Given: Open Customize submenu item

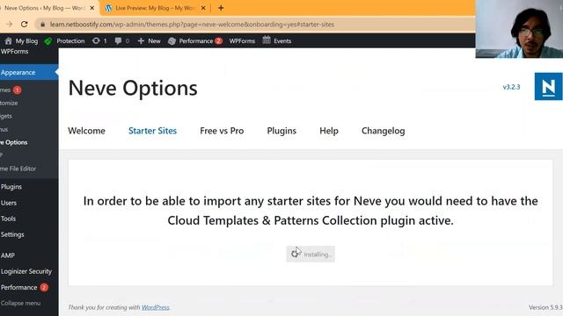Looking at the screenshot, I should (x=9, y=104).
